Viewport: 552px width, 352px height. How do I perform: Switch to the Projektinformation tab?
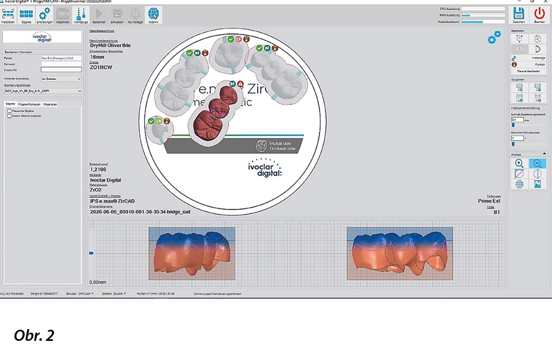click(x=29, y=104)
